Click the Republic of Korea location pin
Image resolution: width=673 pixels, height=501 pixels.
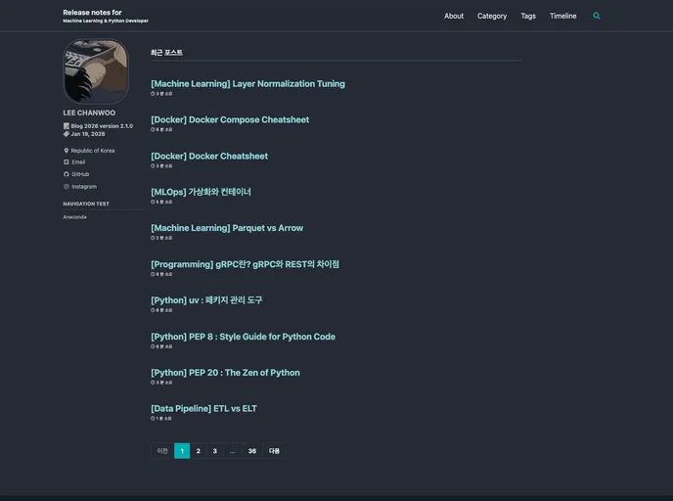[x=67, y=151]
